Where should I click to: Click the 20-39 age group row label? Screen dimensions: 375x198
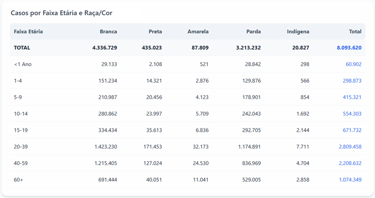tap(22, 147)
